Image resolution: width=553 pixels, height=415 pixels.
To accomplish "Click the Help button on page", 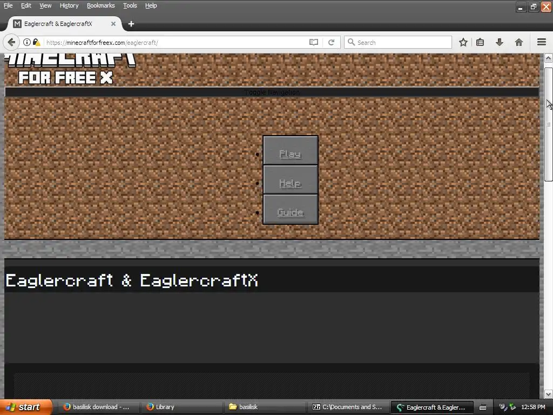I will pyautogui.click(x=290, y=180).
